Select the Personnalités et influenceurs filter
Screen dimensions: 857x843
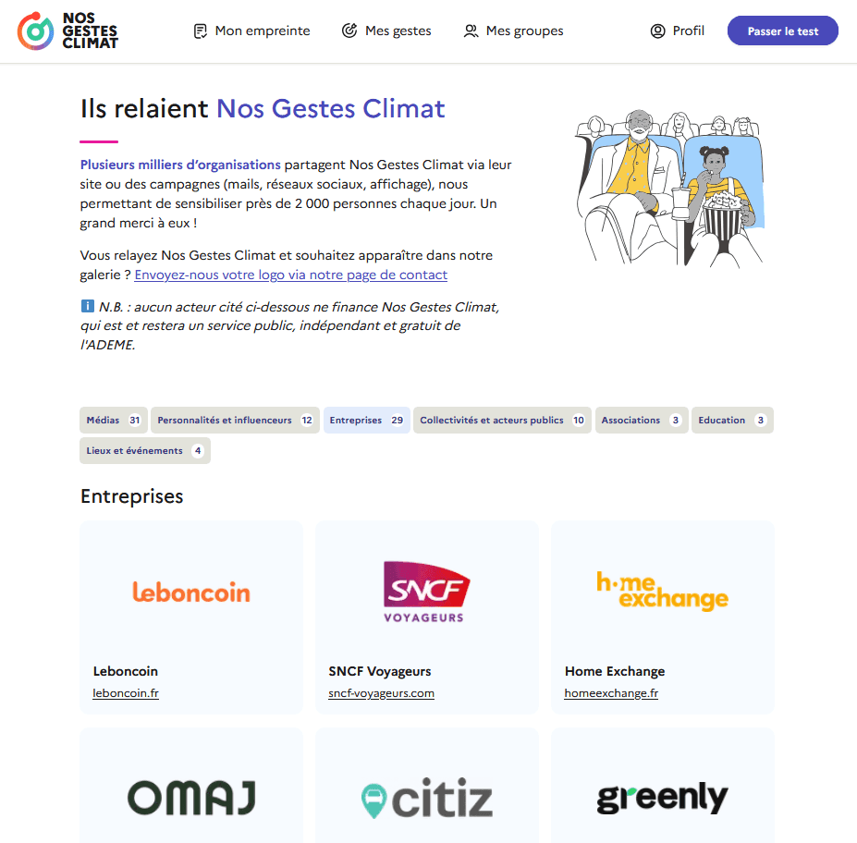[x=235, y=421]
